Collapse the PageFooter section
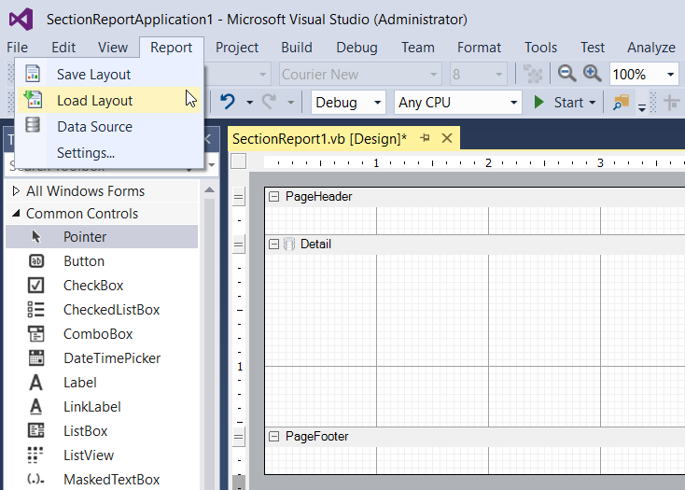Screen dimensions: 685x490 coord(274,436)
